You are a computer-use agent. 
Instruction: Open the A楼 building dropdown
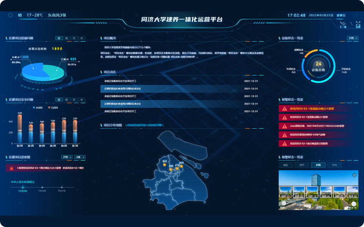coord(80,157)
